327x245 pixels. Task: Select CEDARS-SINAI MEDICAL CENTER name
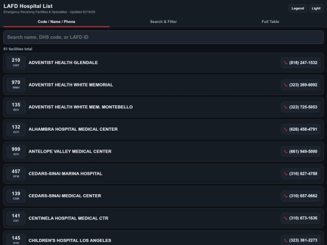pos(65,196)
